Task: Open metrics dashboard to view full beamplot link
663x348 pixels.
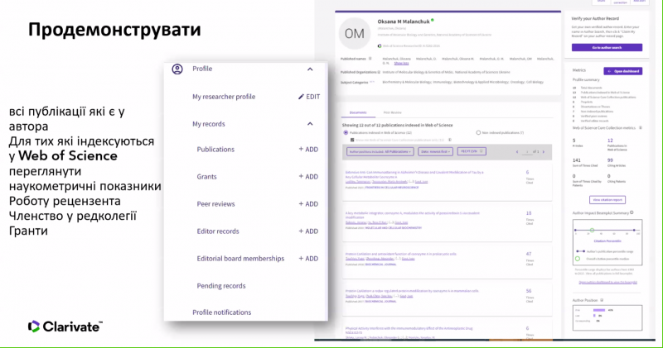Action: [x=607, y=282]
